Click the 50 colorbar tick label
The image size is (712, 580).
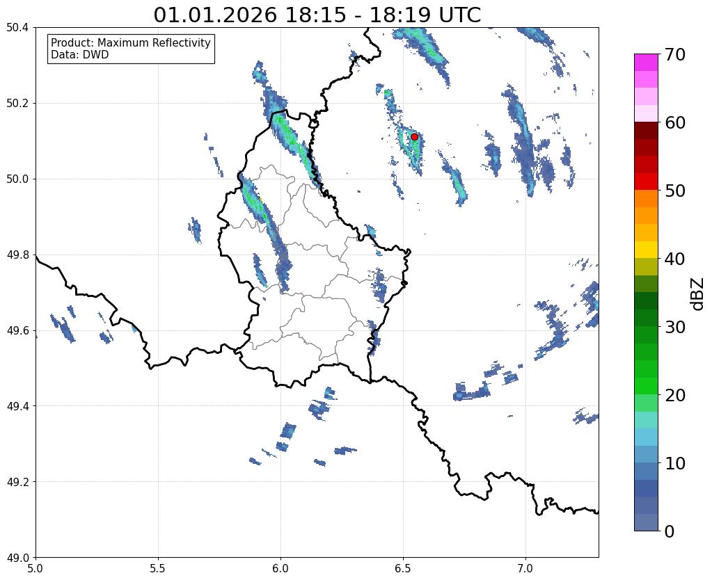pos(675,191)
